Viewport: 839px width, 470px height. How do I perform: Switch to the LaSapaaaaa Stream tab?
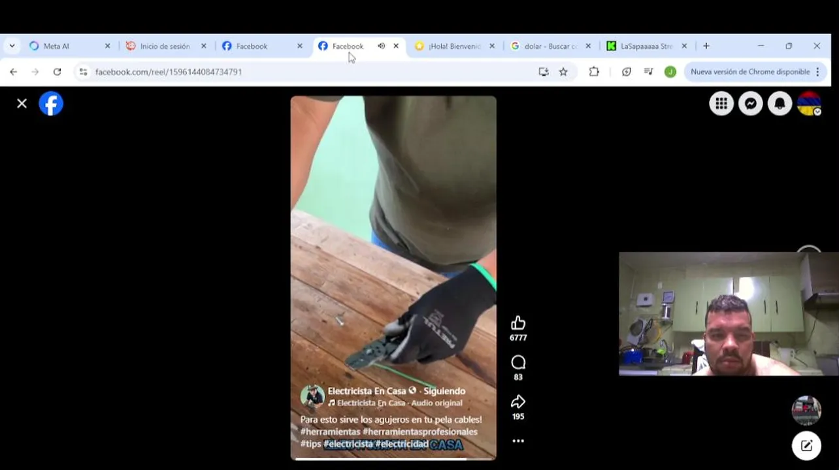coord(646,46)
